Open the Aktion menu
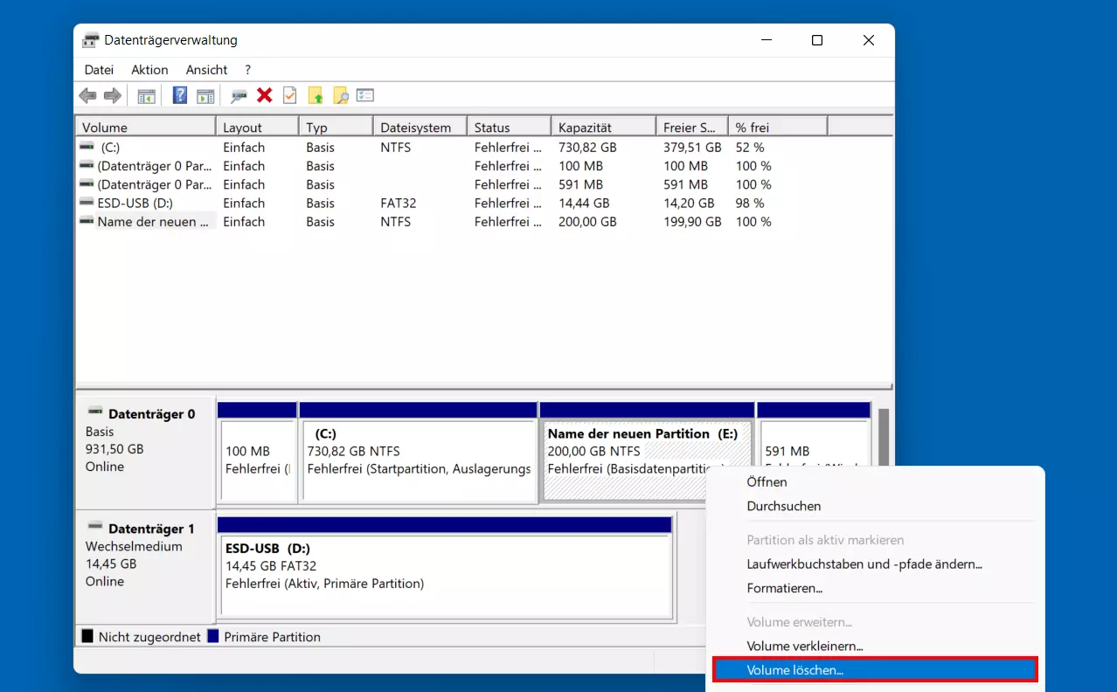1117x692 pixels. coord(149,70)
